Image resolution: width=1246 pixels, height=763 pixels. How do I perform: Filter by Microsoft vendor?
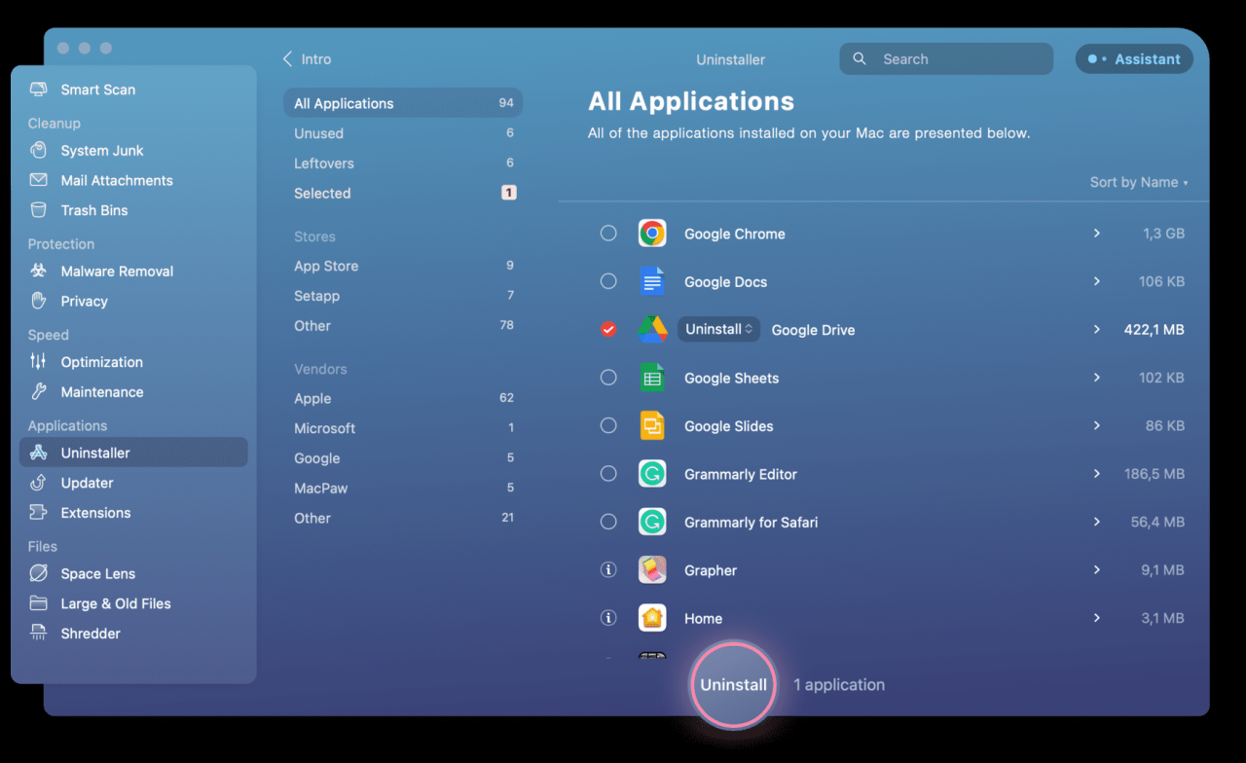tap(403, 428)
